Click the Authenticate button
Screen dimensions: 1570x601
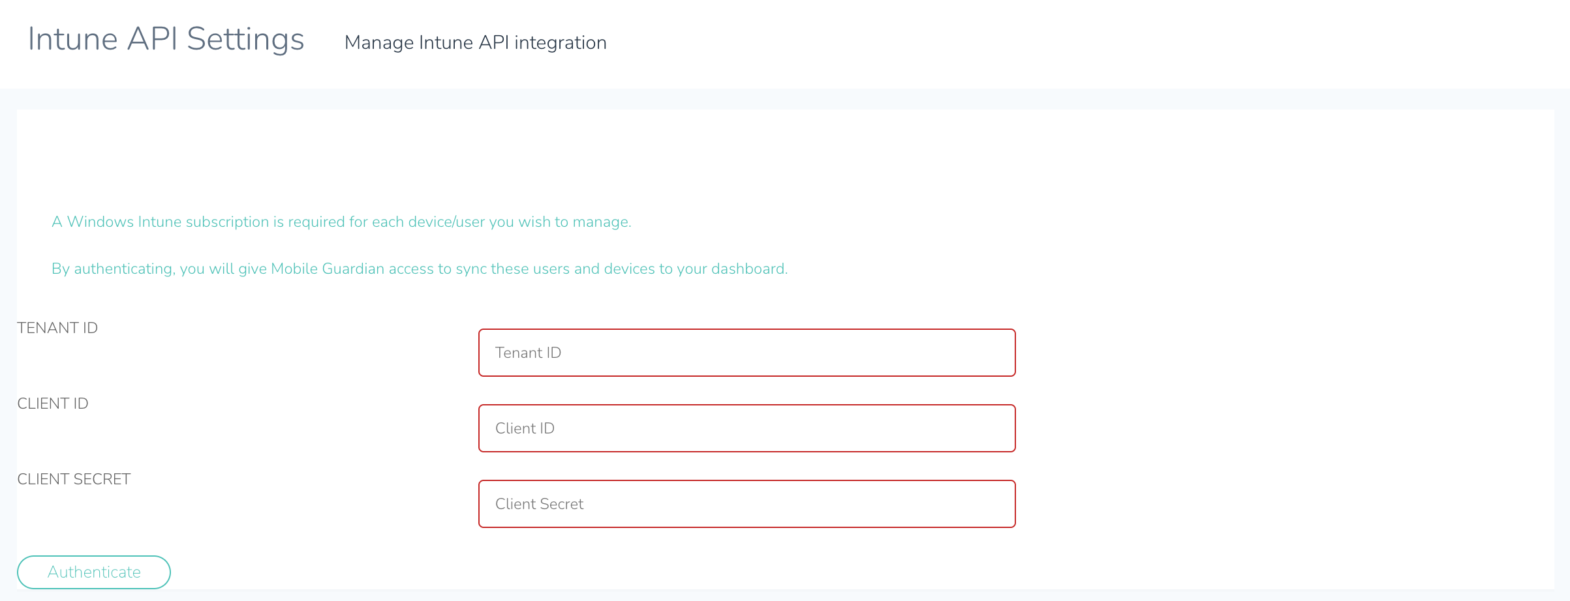94,572
